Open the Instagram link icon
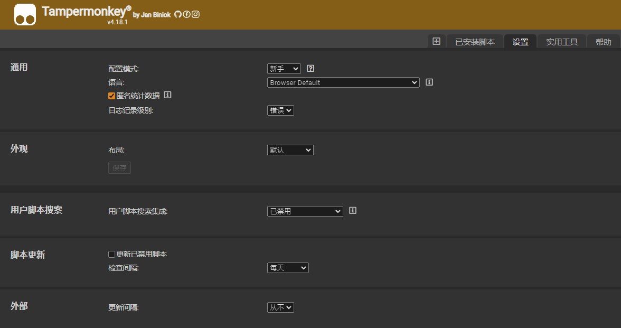Screen dimensions: 621x328 (195, 14)
